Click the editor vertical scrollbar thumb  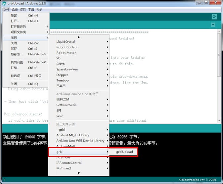pos(219,55)
